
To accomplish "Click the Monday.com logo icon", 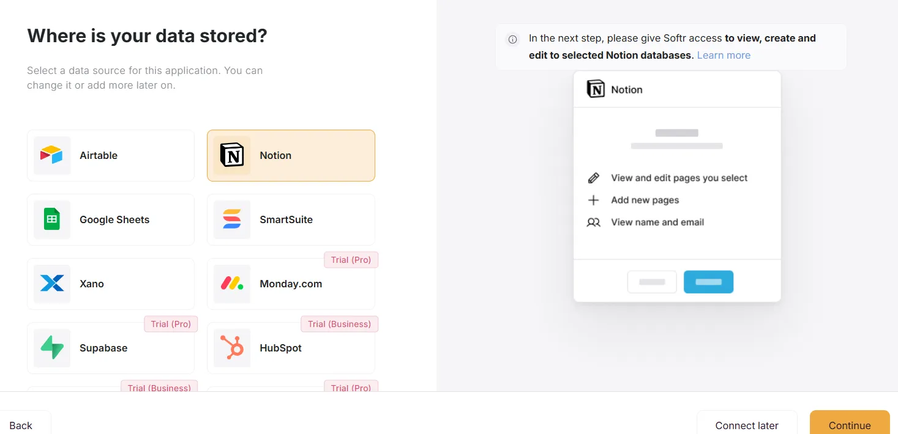I will 232,284.
